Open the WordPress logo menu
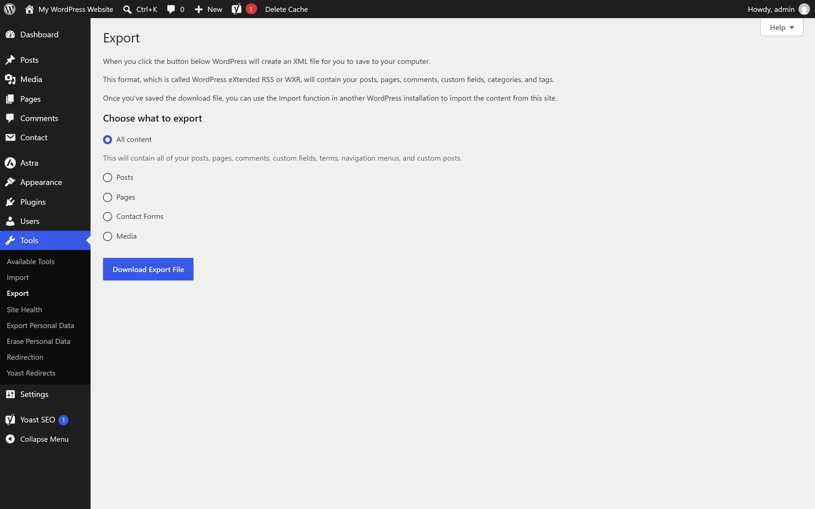This screenshot has height=509, width=815. click(x=10, y=9)
